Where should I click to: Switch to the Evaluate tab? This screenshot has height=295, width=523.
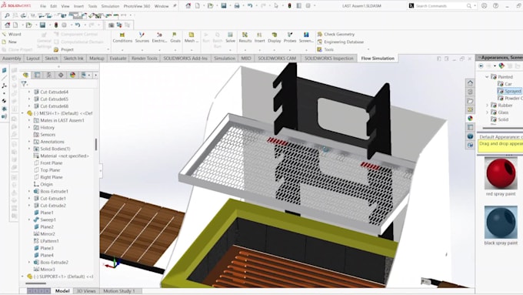tap(118, 58)
